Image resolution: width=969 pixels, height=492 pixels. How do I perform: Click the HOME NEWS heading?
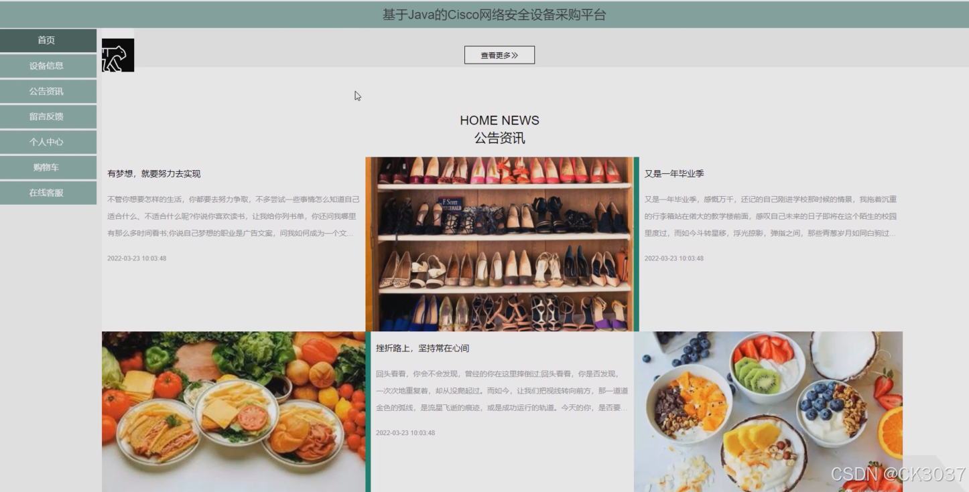coord(499,120)
